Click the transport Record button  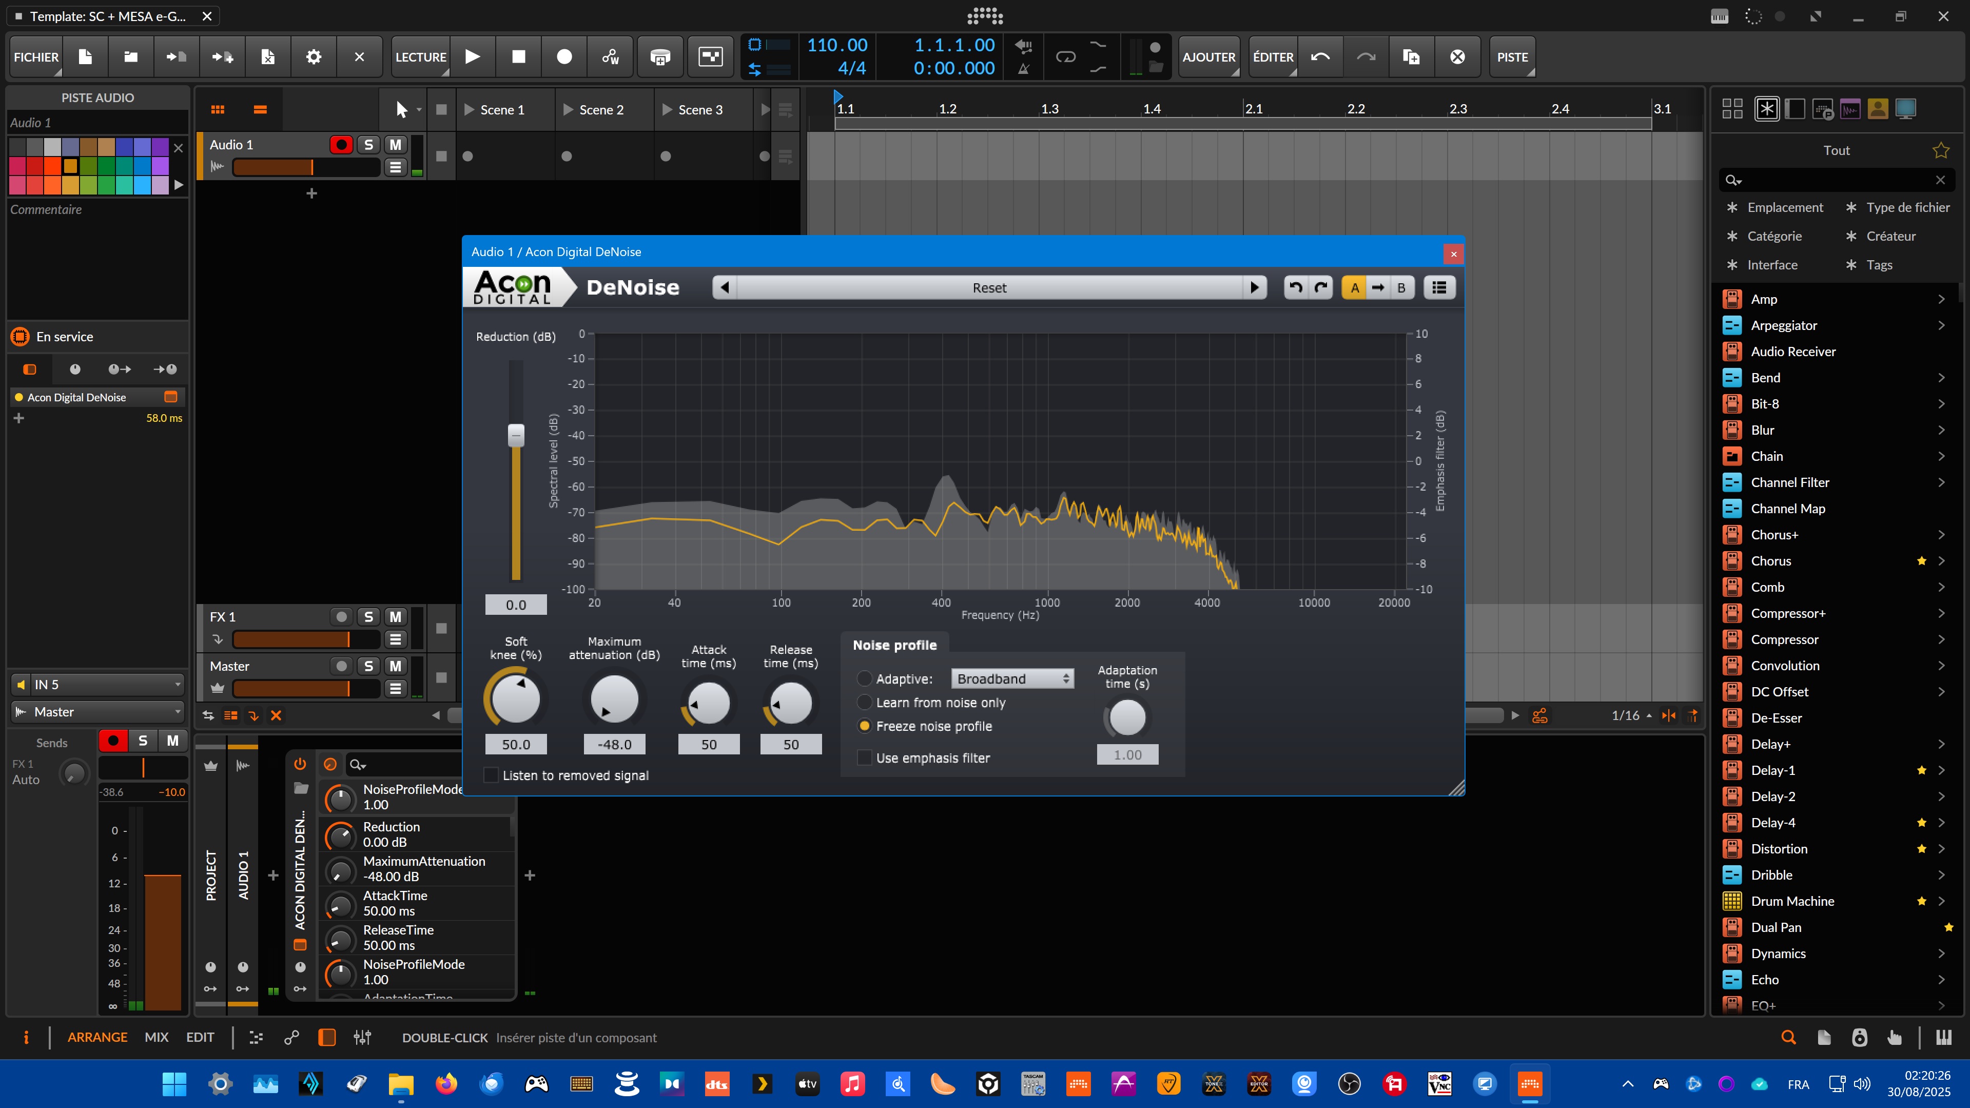(x=563, y=56)
